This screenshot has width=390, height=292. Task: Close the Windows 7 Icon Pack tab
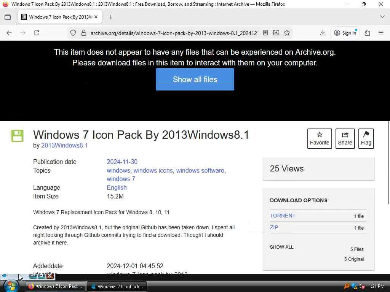tap(96, 17)
